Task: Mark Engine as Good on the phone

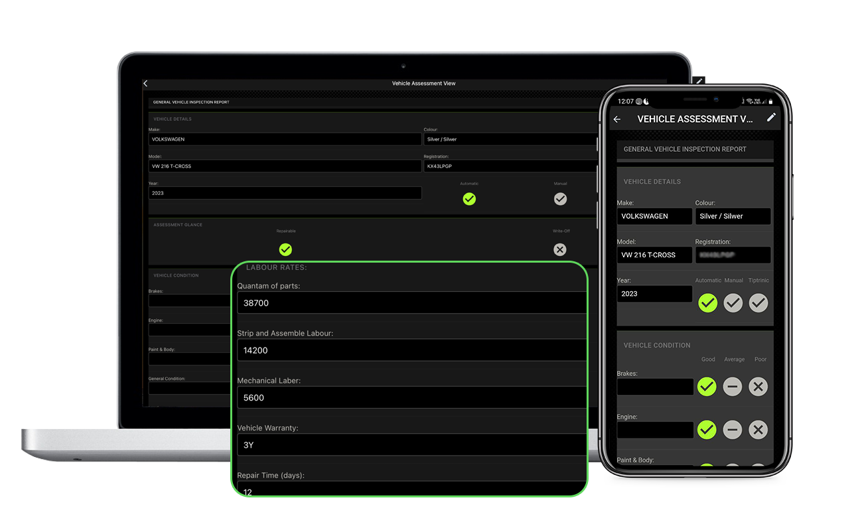Action: click(707, 430)
